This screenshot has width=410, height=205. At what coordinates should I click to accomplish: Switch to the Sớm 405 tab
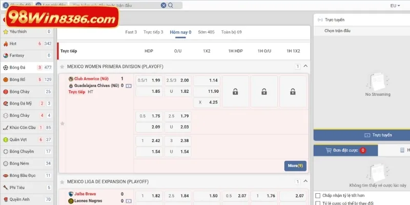[x=206, y=32]
